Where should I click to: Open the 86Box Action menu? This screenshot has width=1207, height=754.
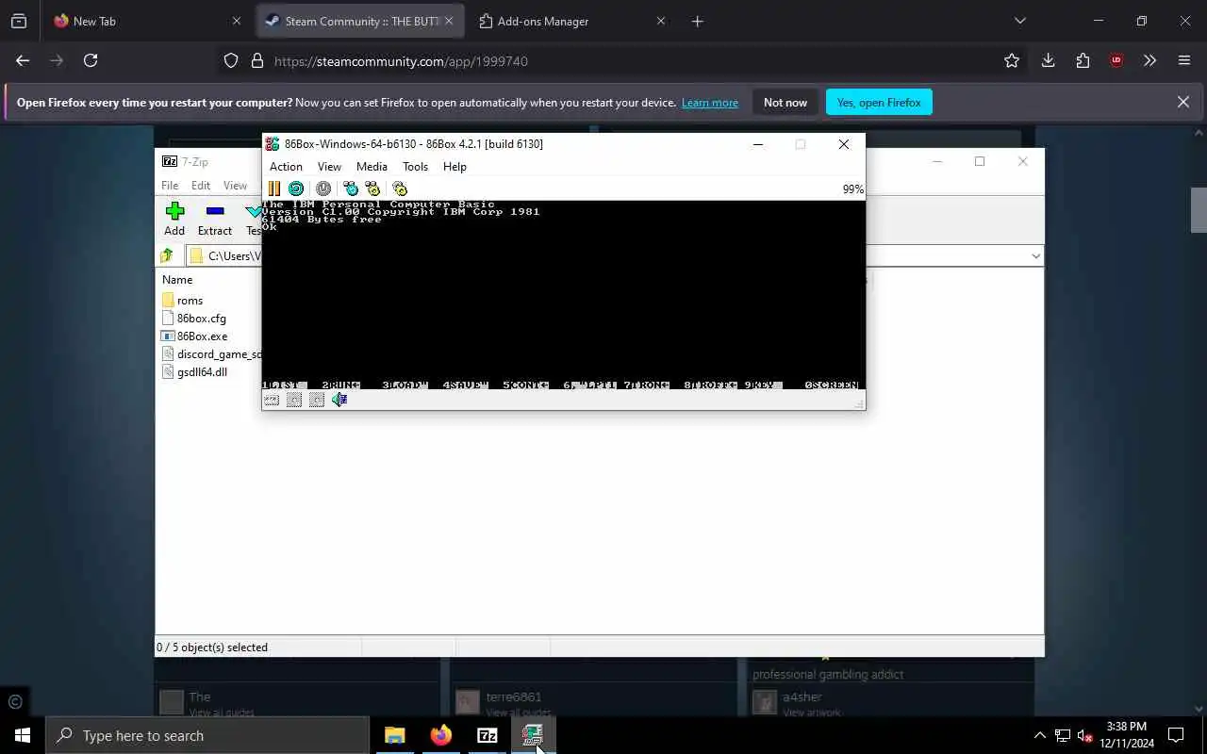point(286,167)
